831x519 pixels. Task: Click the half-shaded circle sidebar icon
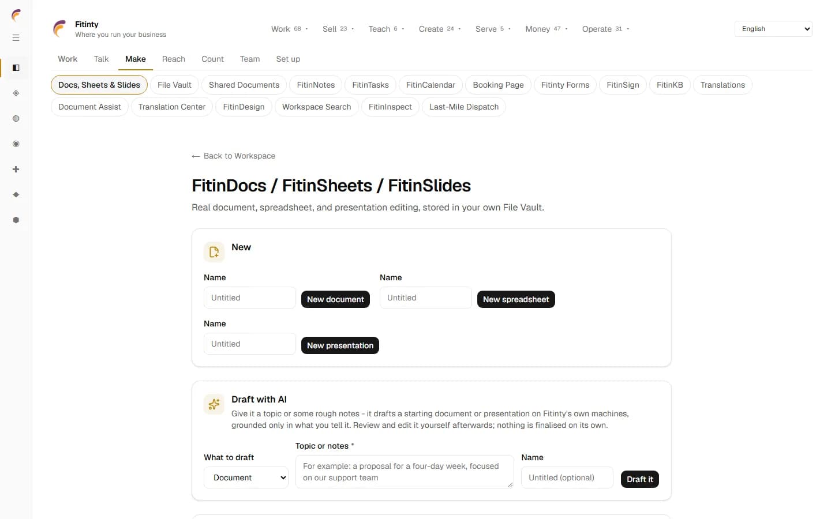tap(16, 119)
